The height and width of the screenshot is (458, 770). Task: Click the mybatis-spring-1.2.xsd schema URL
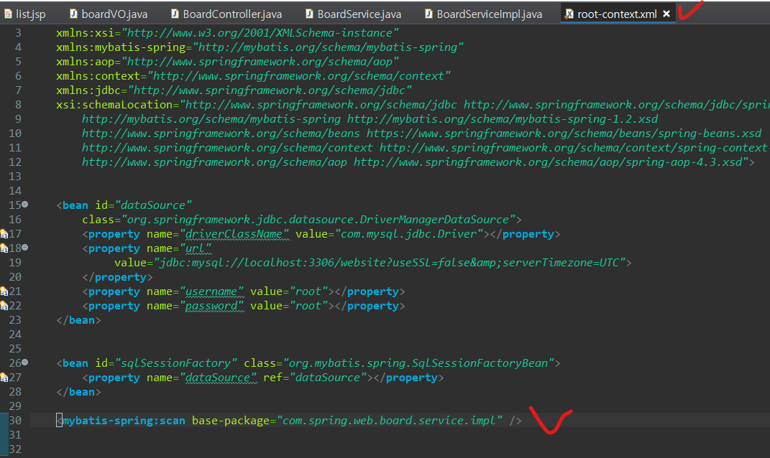pyautogui.click(x=503, y=118)
